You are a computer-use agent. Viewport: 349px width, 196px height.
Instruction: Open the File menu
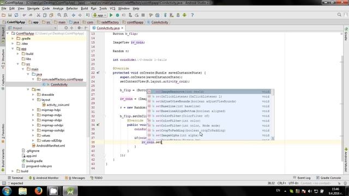[4, 9]
